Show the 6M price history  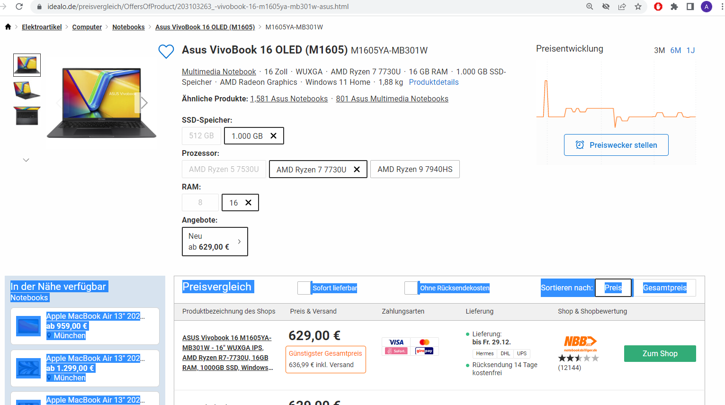676,50
